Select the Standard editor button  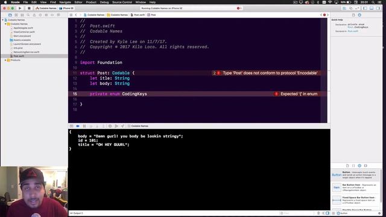click(x=344, y=8)
